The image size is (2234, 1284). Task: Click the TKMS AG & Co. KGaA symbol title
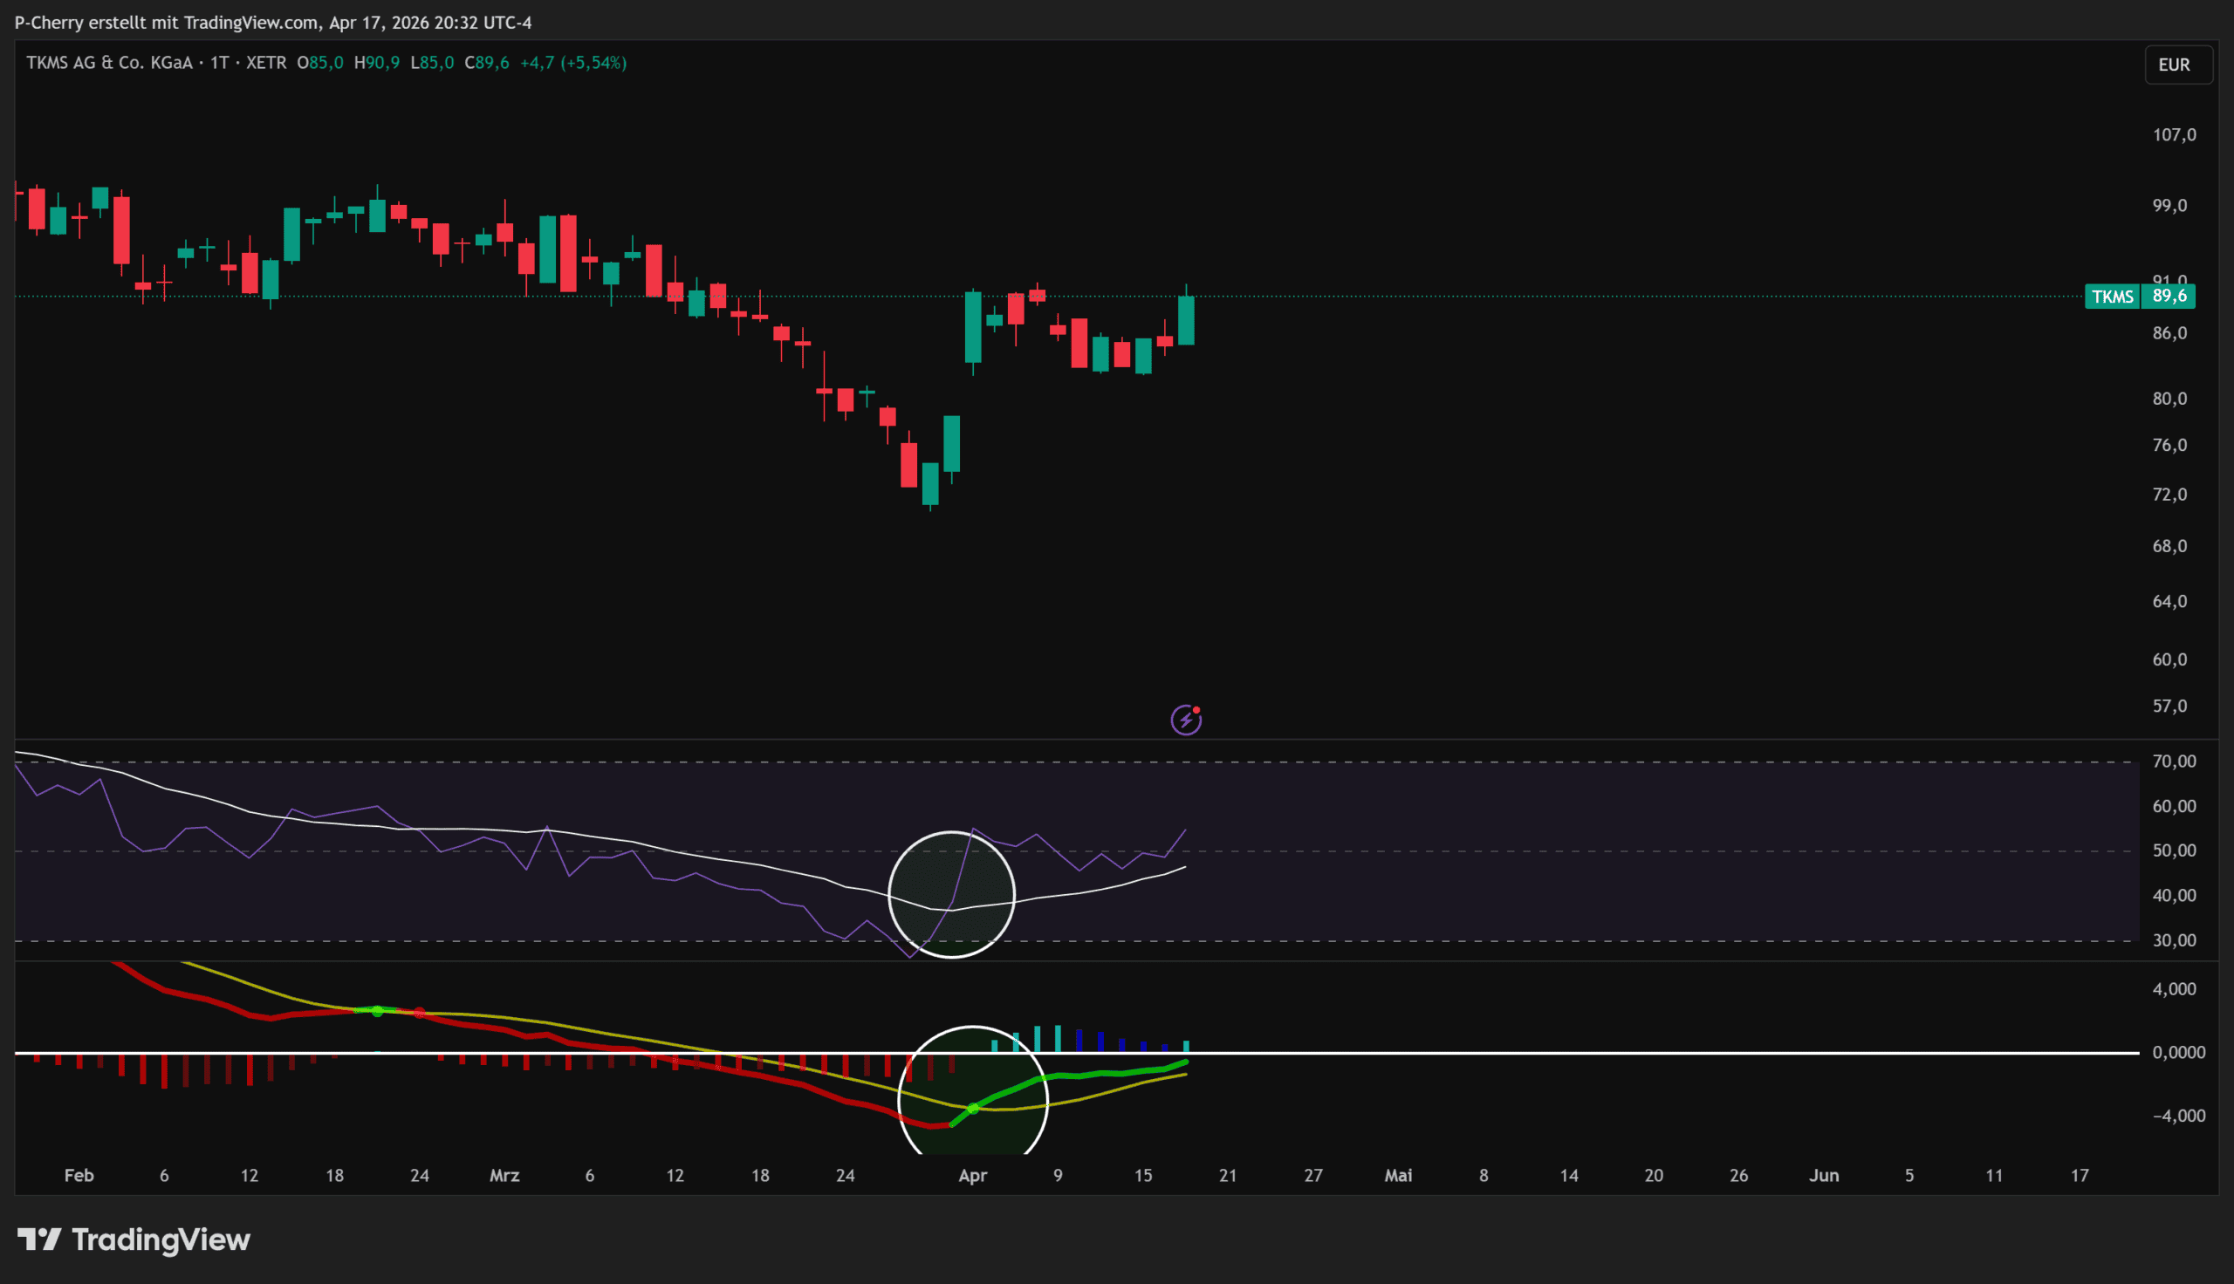pos(109,63)
